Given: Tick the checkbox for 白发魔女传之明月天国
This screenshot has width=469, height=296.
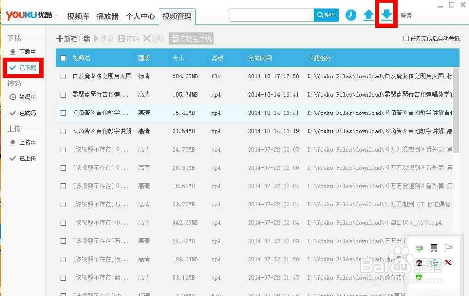Looking at the screenshot, I should pos(63,76).
